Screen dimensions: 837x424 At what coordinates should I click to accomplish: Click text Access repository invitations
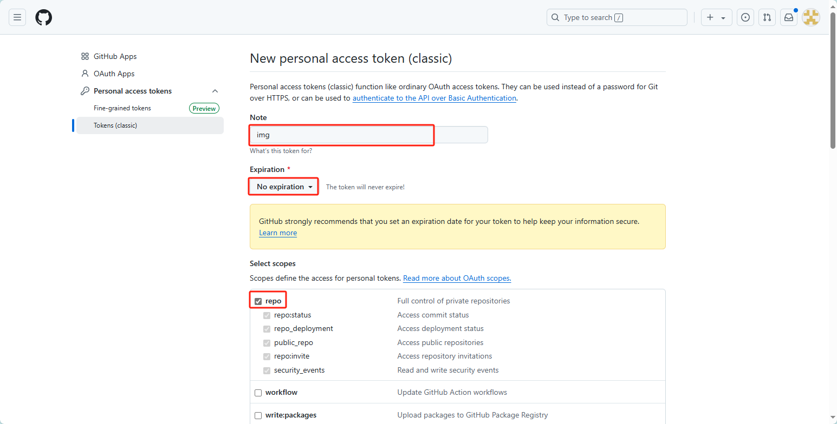coord(445,356)
